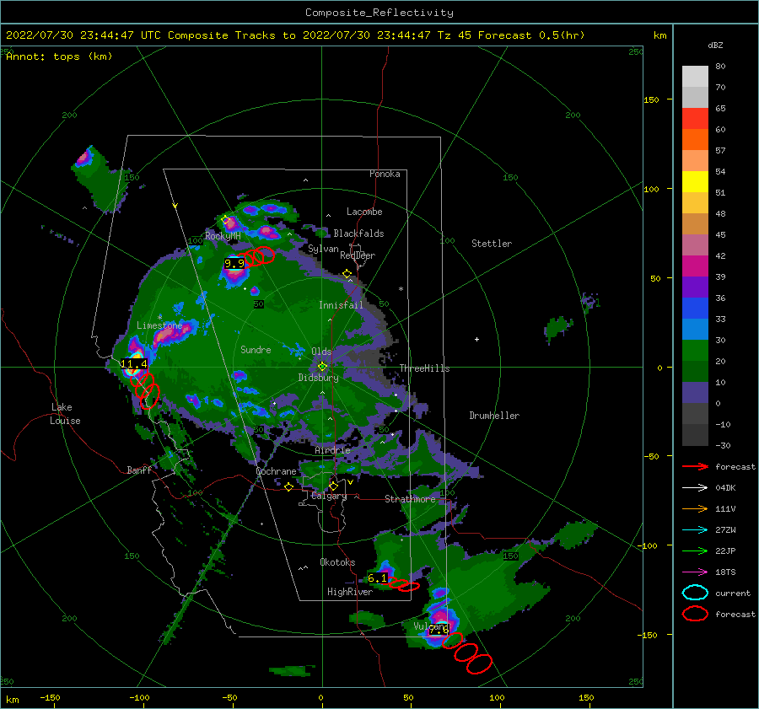
Task: Click the -10 dBZ dark gray swatch
Action: (x=695, y=435)
